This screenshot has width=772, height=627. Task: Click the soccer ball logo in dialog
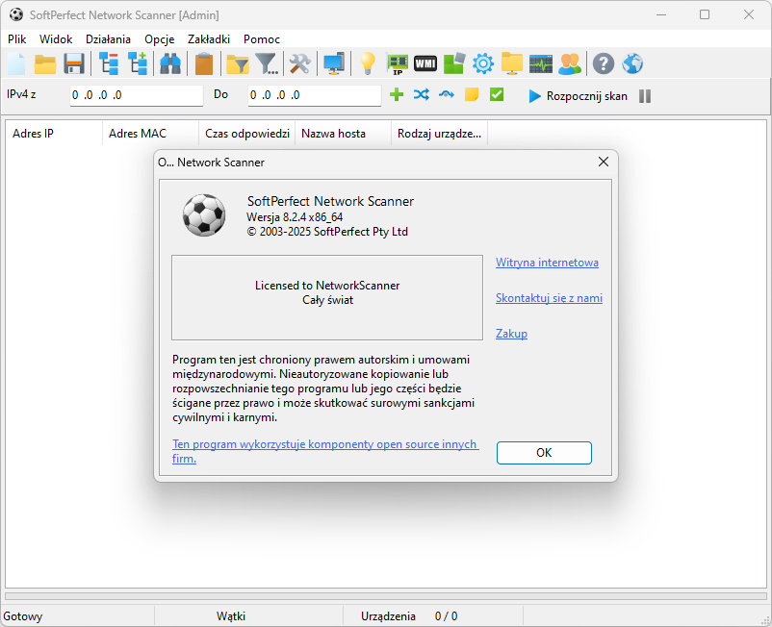coord(204,214)
